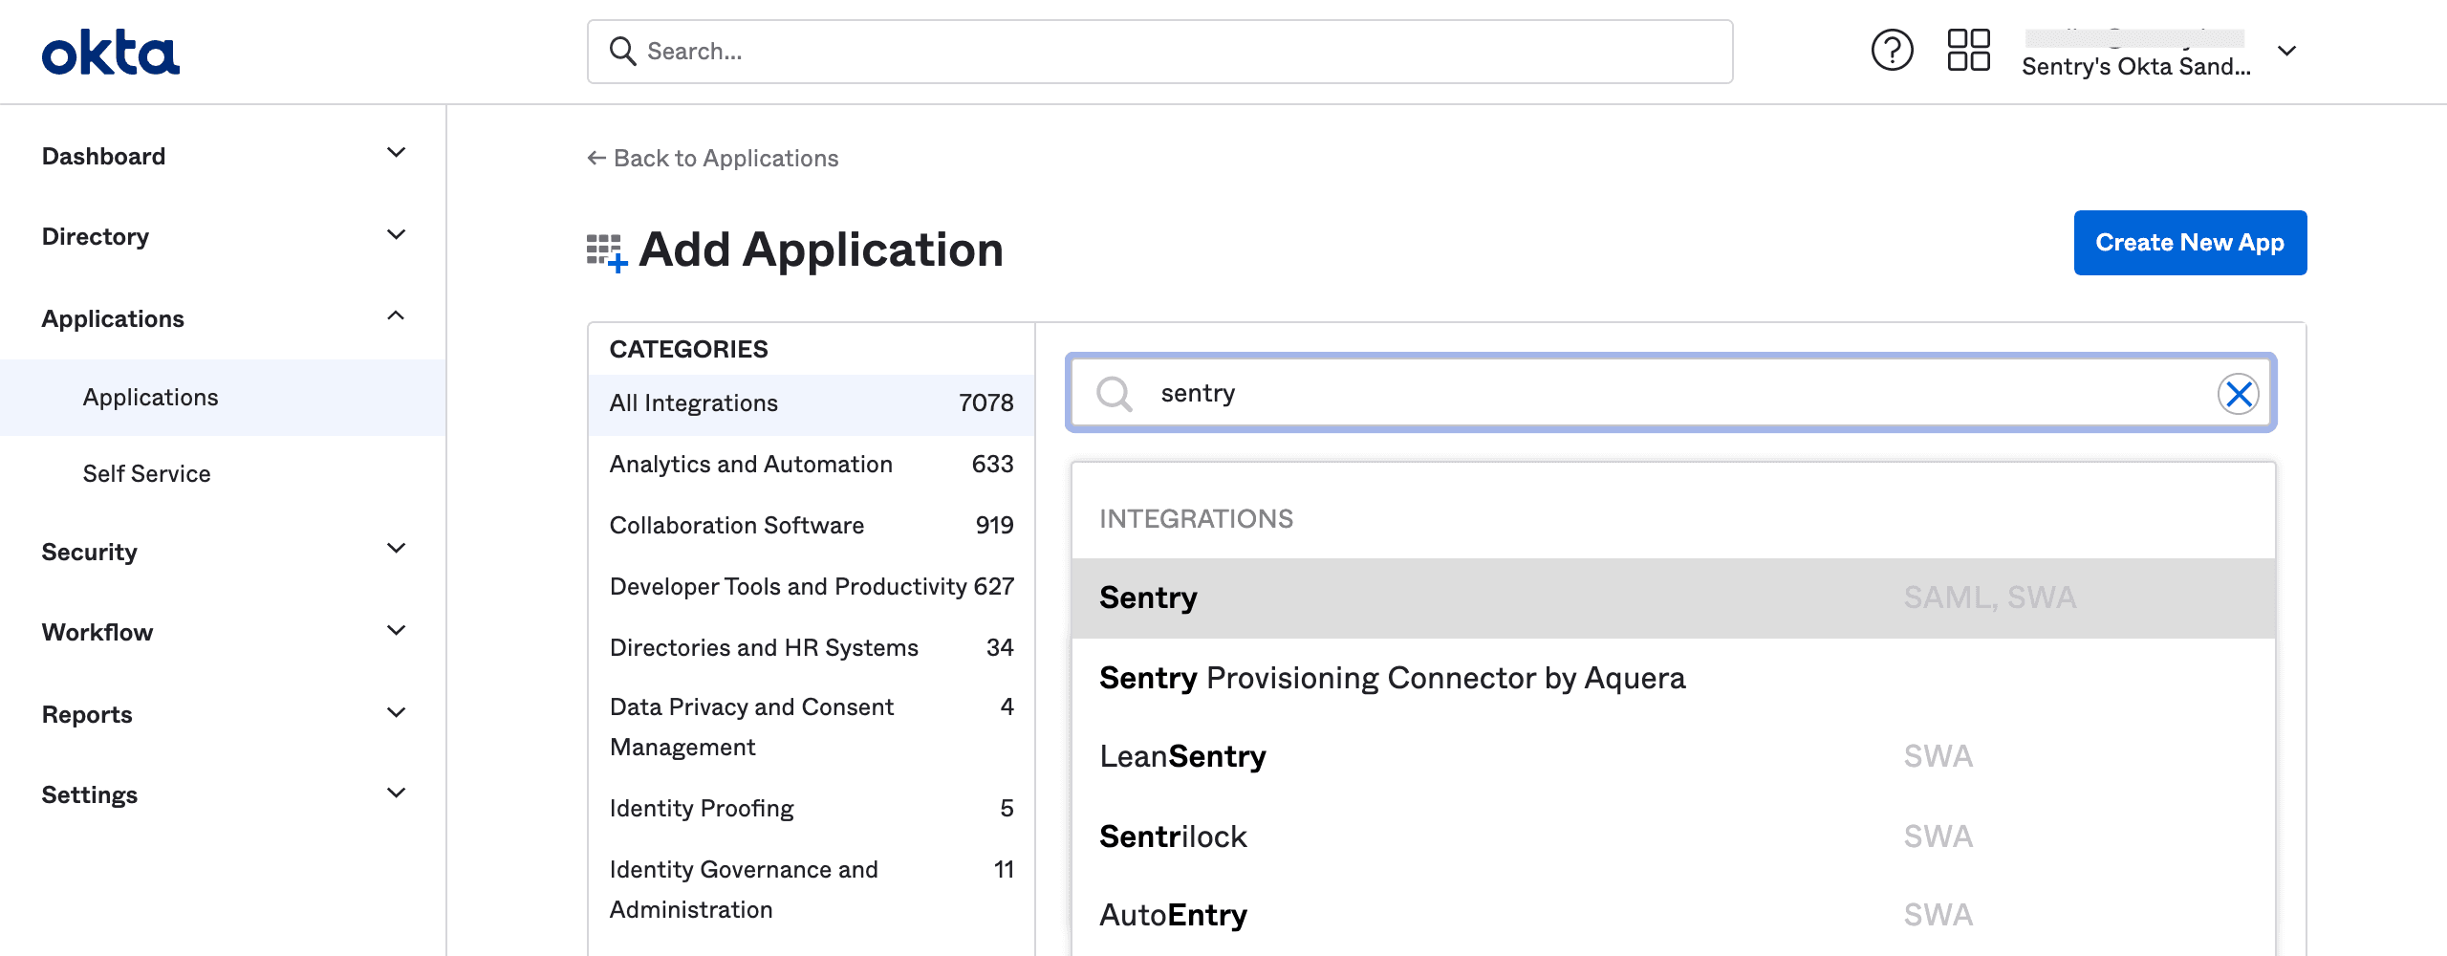The image size is (2447, 956).
Task: Click Create New App
Action: (x=2190, y=243)
